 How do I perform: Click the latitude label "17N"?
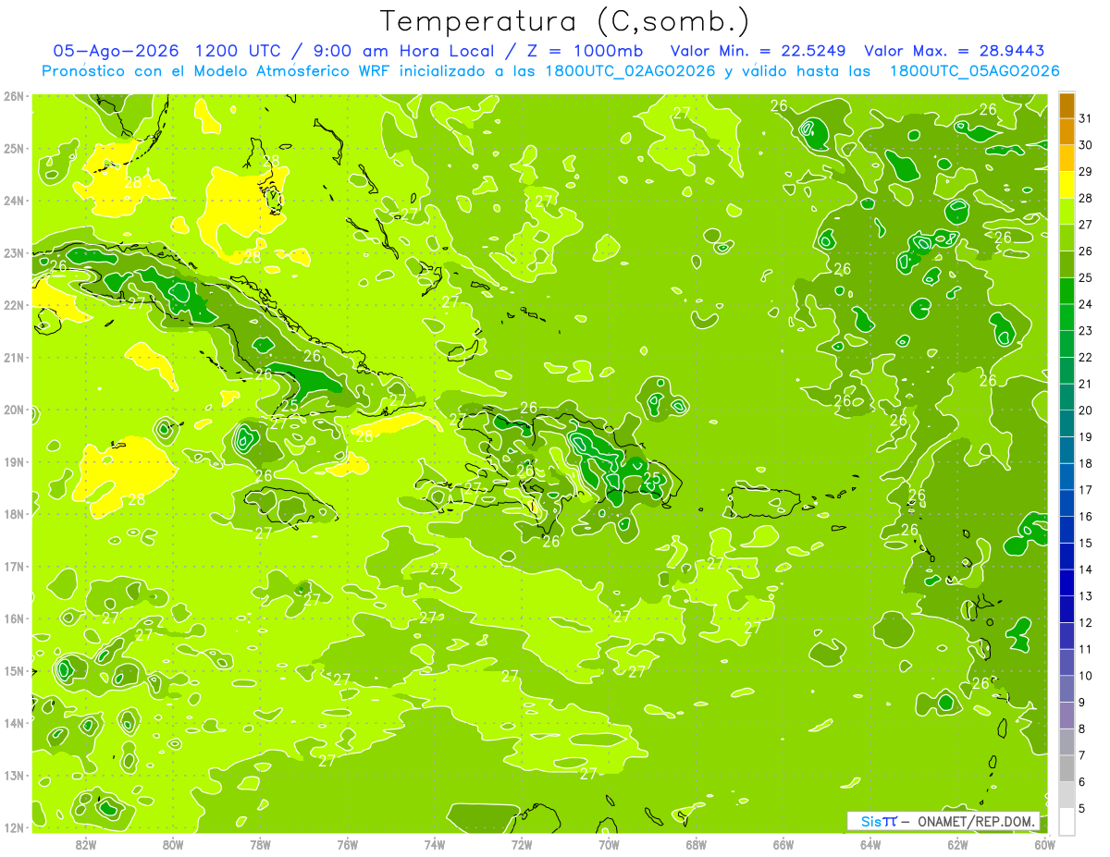[x=14, y=567]
